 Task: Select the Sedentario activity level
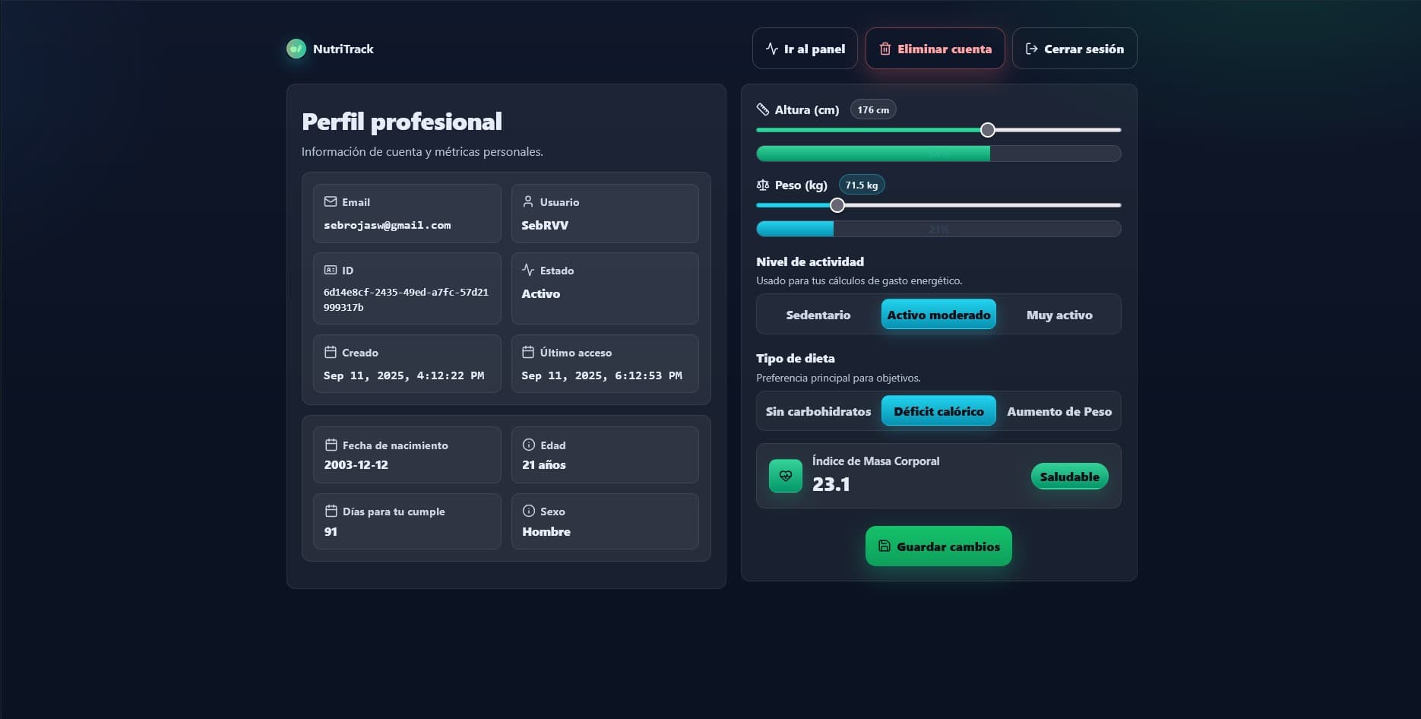pos(818,314)
